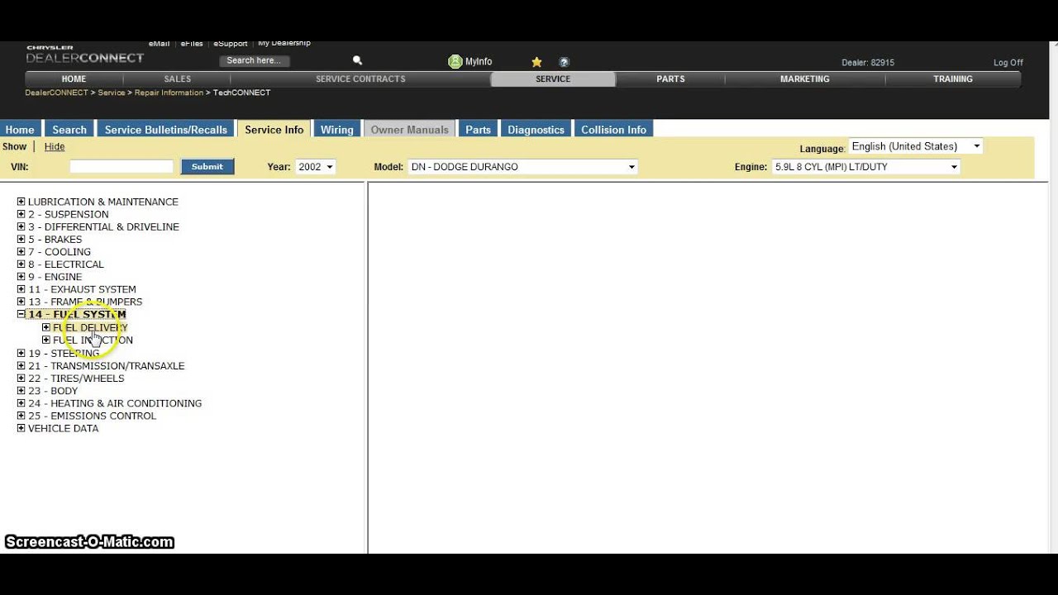
Task: Click the Hide link
Action: point(55,146)
